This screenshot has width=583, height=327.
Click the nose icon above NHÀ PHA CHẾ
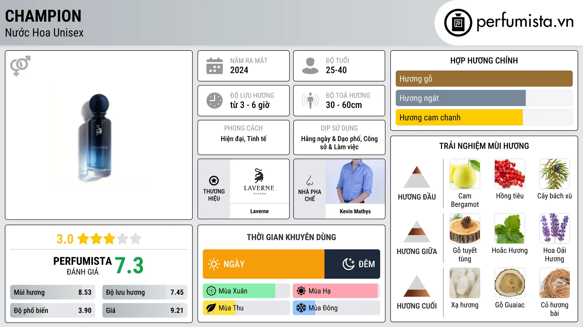click(x=310, y=181)
